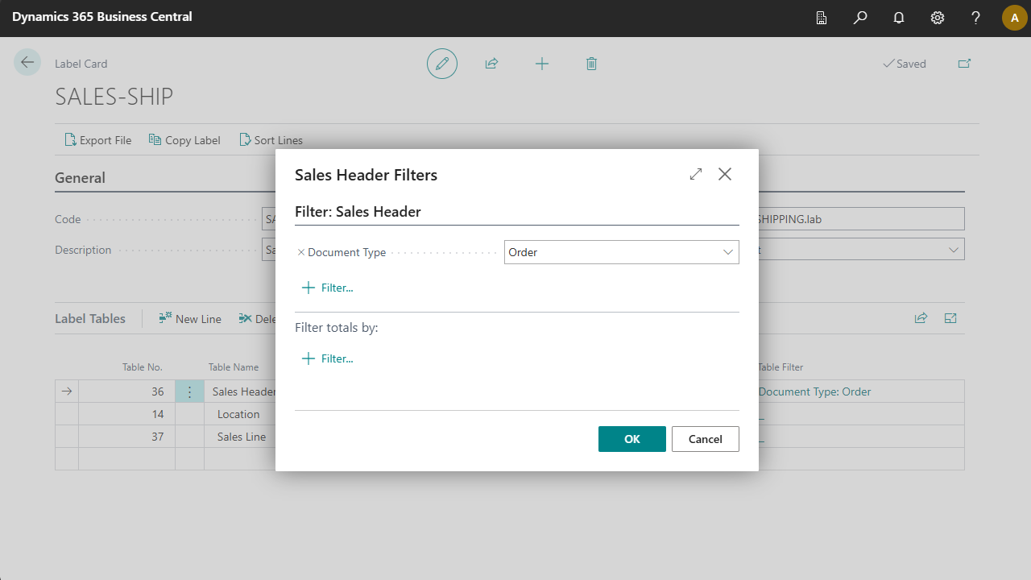Click the share icon in header

point(491,64)
